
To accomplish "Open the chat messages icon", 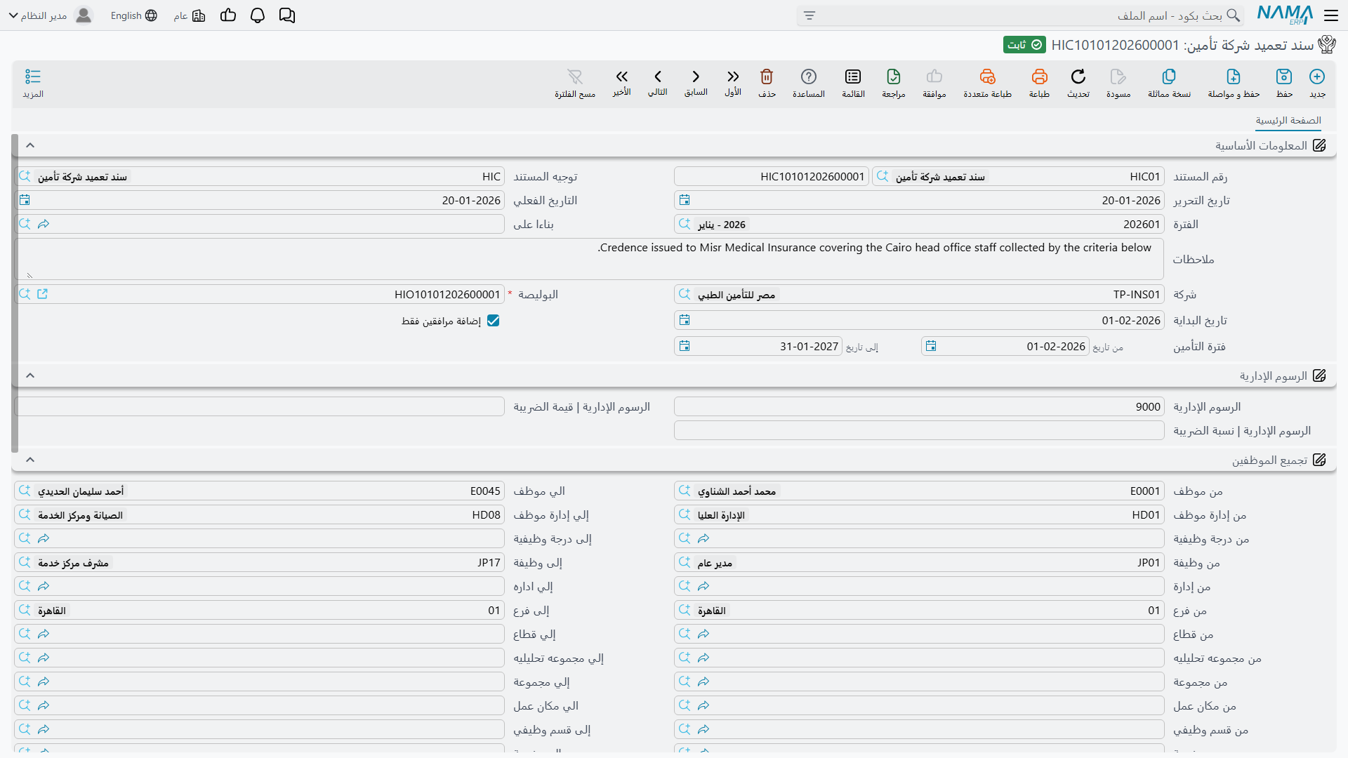I will click(x=286, y=15).
